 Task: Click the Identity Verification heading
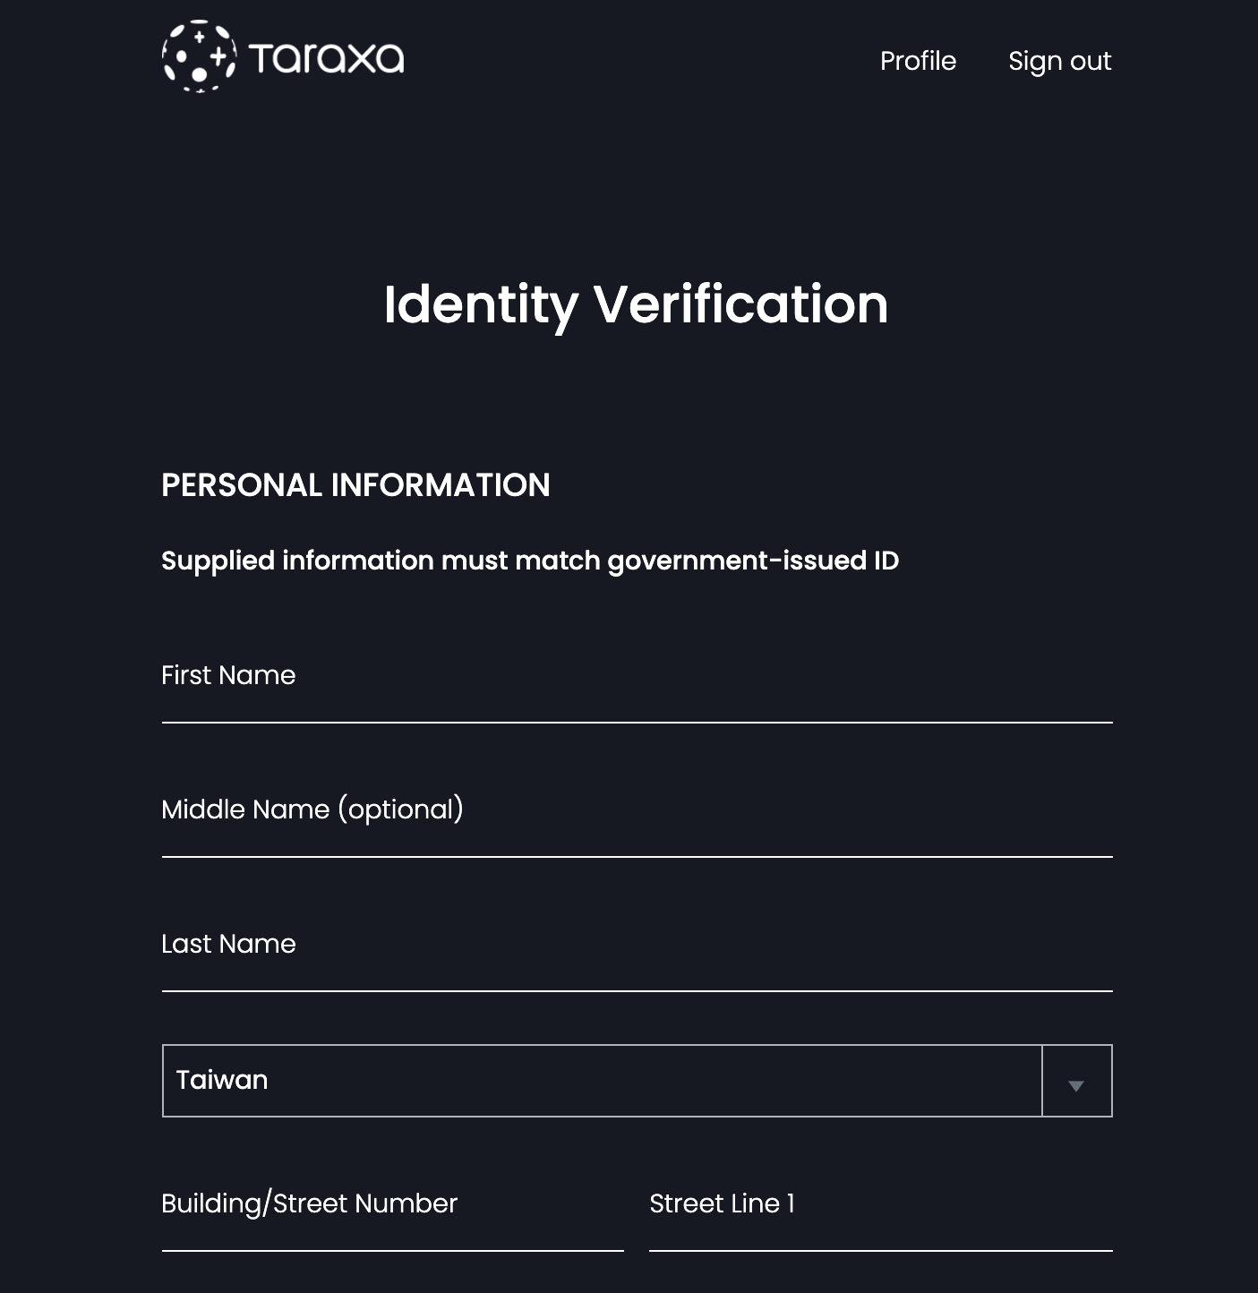tap(636, 304)
